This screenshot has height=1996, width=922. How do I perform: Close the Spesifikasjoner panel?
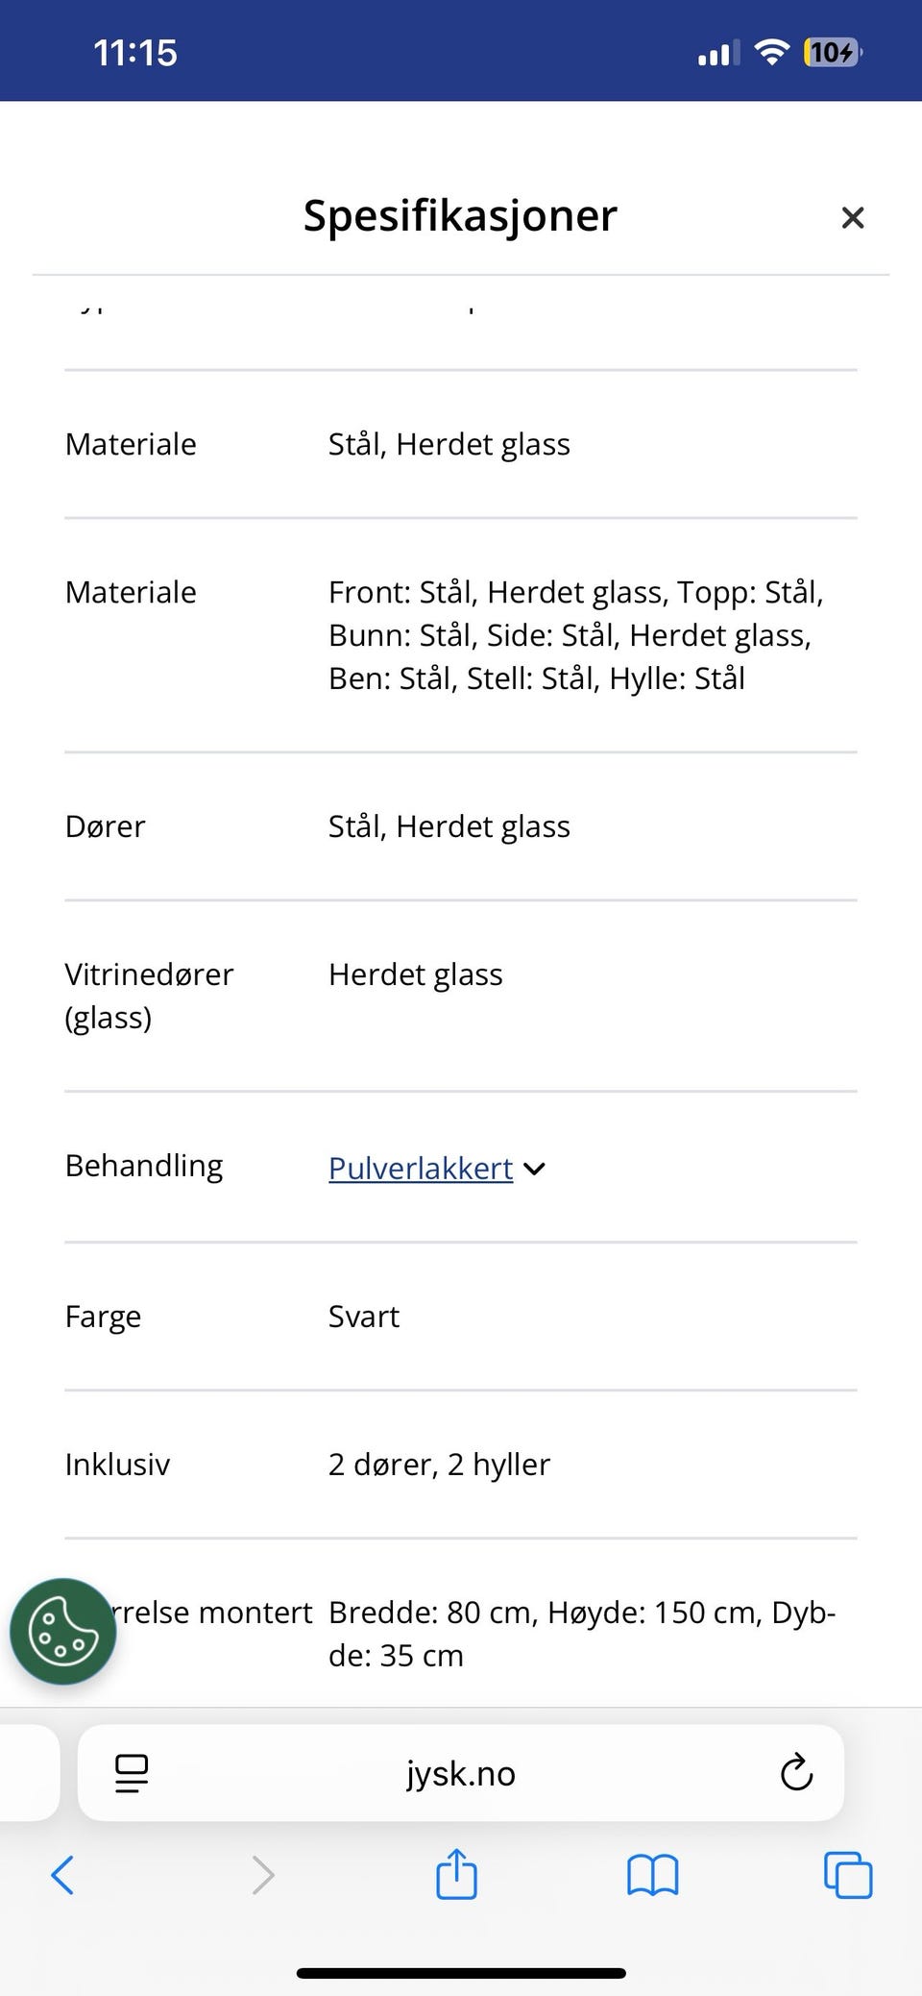point(852,217)
